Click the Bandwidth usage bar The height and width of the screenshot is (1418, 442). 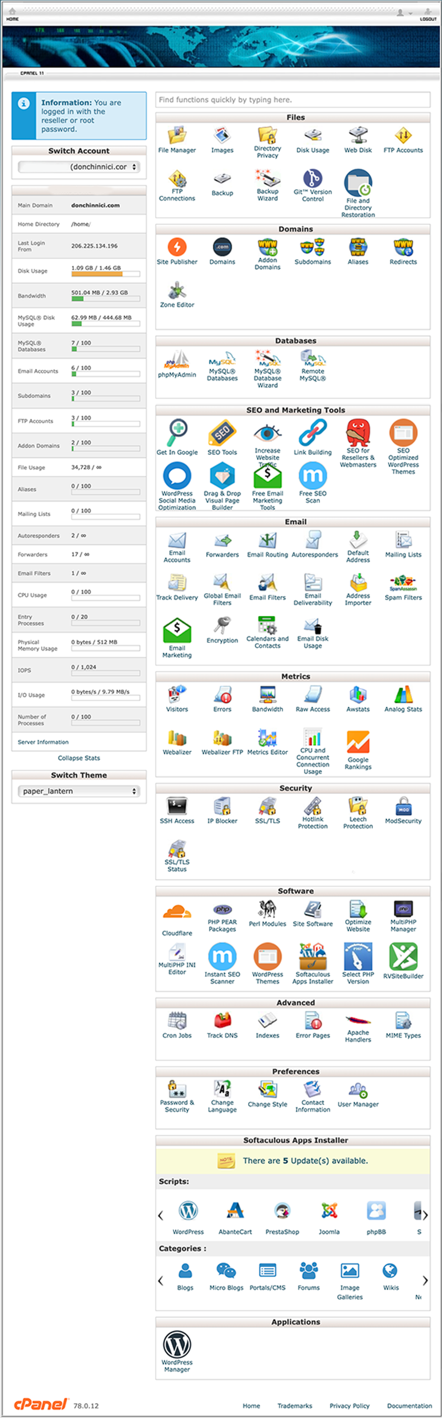[x=106, y=299]
